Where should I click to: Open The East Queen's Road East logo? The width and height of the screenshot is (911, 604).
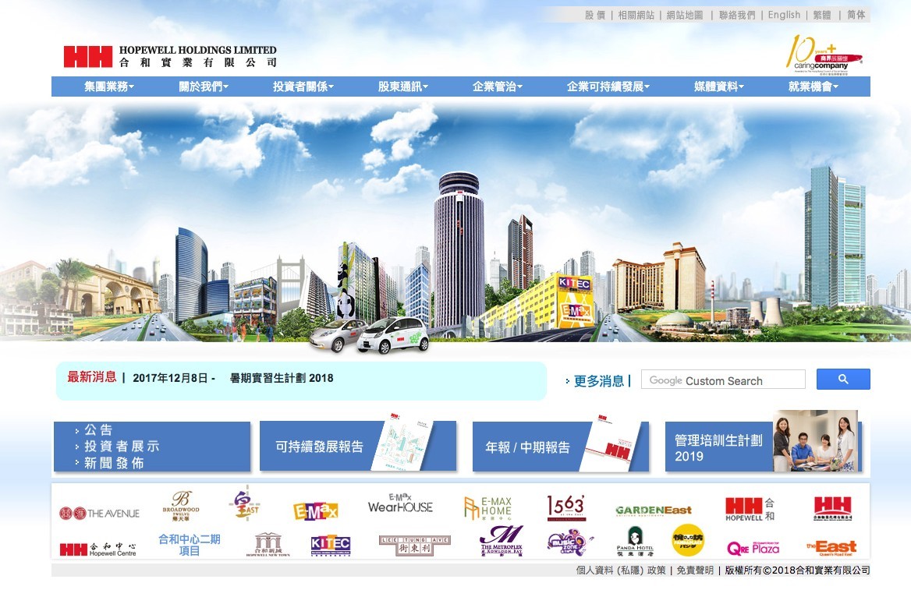coord(831,547)
